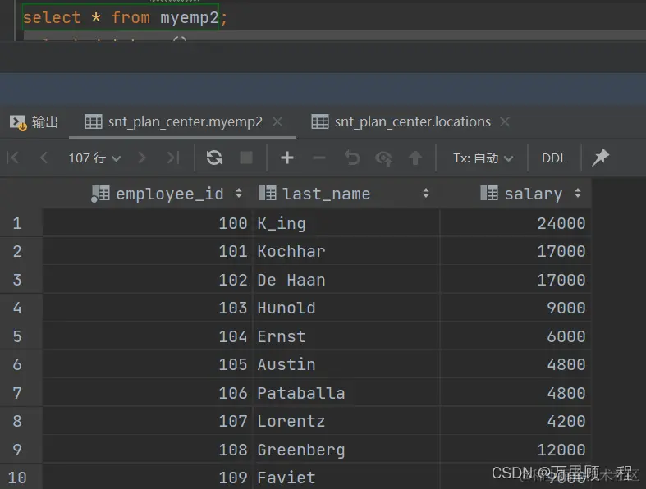646x489 pixels.
Task: Close the locations result tab
Action: coord(505,121)
